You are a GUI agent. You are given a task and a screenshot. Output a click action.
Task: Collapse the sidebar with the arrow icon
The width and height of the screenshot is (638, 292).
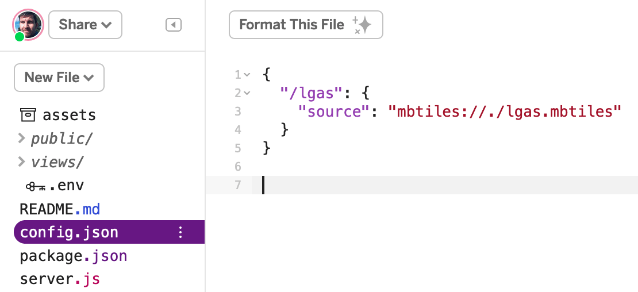coord(174,25)
